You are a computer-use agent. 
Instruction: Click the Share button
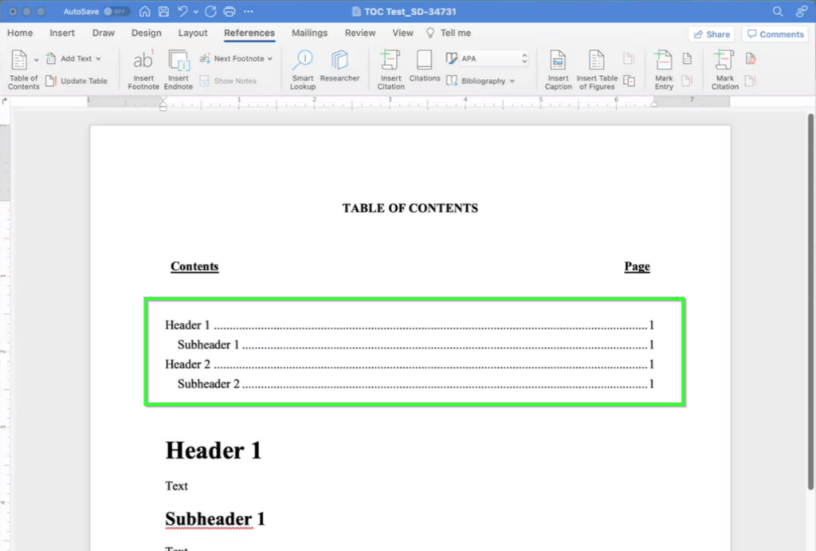(x=712, y=34)
